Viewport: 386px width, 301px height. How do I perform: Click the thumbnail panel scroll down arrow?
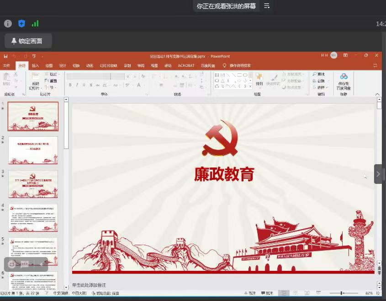pos(66,287)
